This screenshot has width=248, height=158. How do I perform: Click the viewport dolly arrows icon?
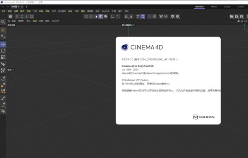242,21
